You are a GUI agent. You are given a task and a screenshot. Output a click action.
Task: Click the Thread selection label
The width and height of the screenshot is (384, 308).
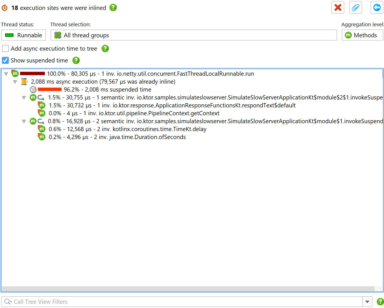click(x=71, y=25)
